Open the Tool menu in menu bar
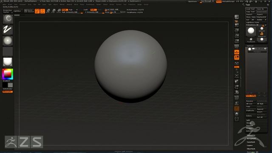The width and height of the screenshot is (272, 153). coord(125,5)
